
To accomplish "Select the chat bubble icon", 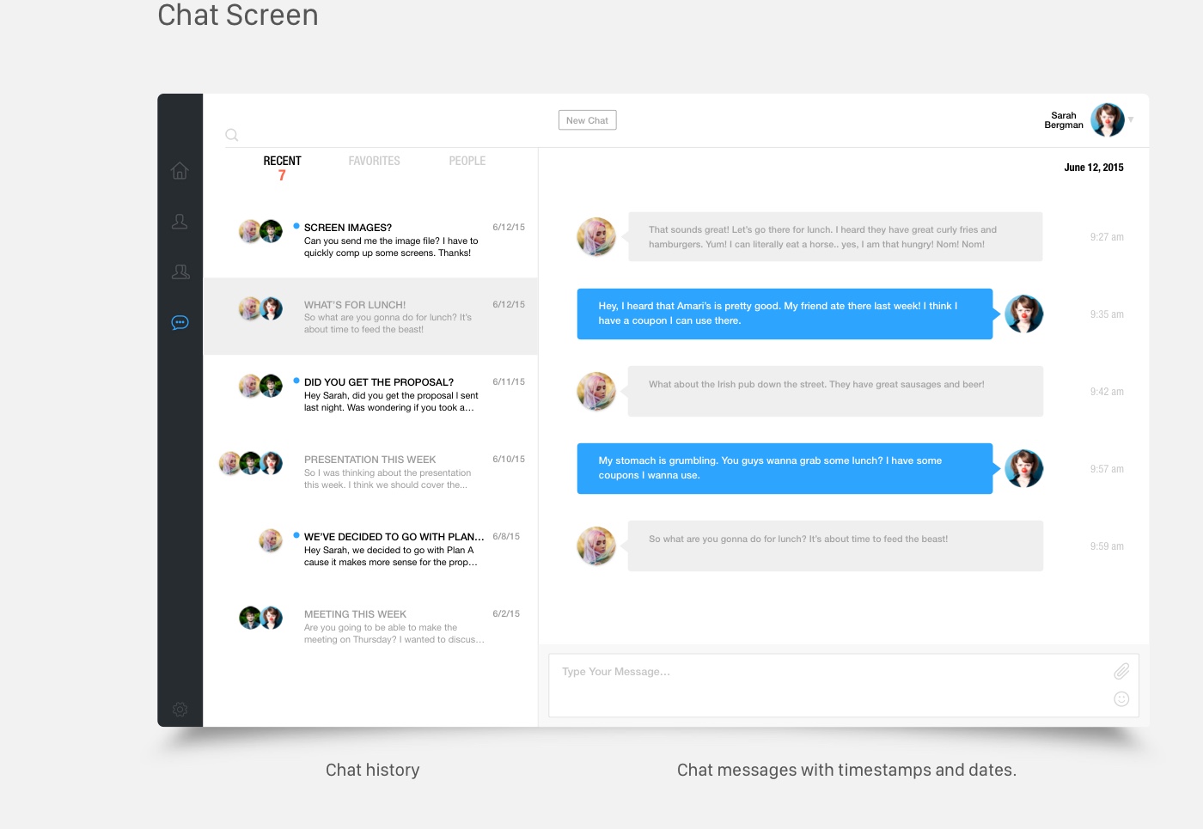I will [x=180, y=323].
